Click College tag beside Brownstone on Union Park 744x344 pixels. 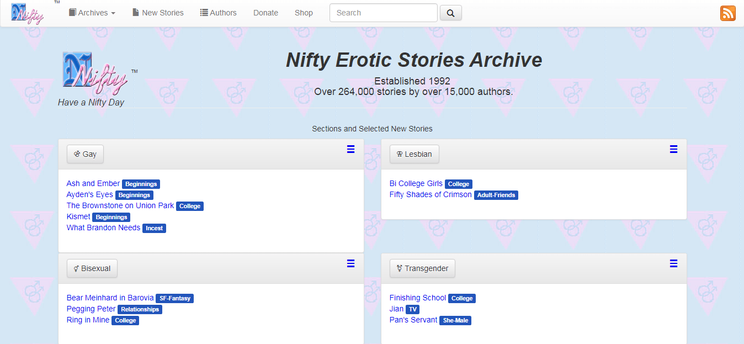pos(190,206)
